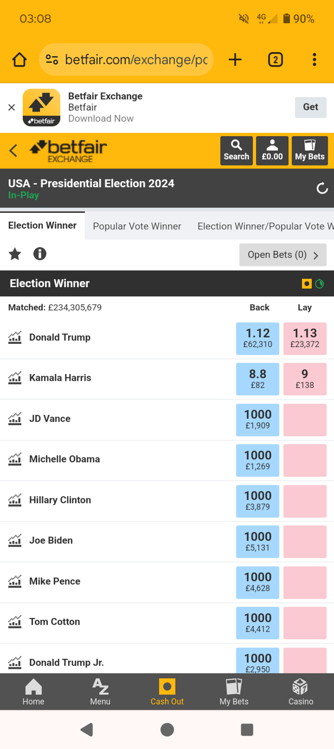Show market rules via the info icon
The width and height of the screenshot is (334, 749).
[40, 254]
